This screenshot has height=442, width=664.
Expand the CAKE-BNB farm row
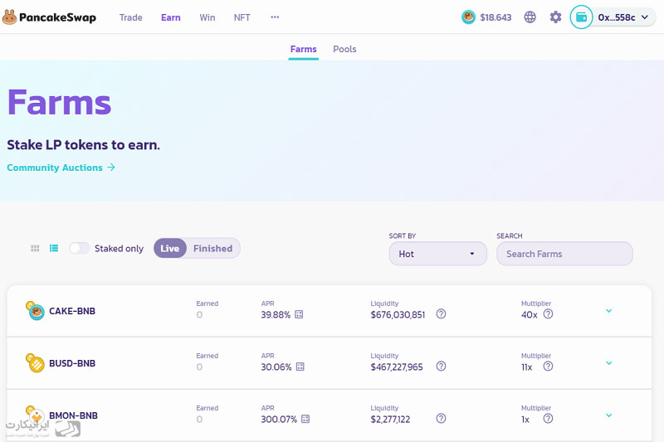608,311
